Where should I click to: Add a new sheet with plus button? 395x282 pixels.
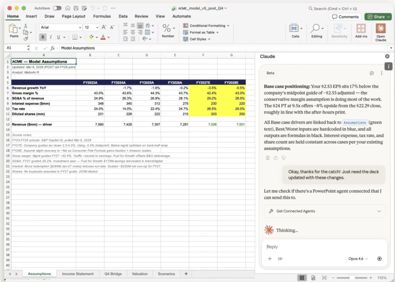pyautogui.click(x=186, y=274)
